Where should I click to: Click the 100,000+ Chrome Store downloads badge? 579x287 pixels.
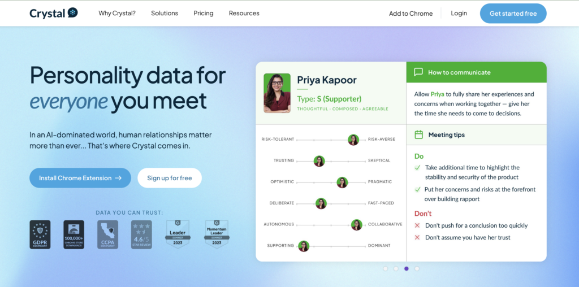click(74, 234)
